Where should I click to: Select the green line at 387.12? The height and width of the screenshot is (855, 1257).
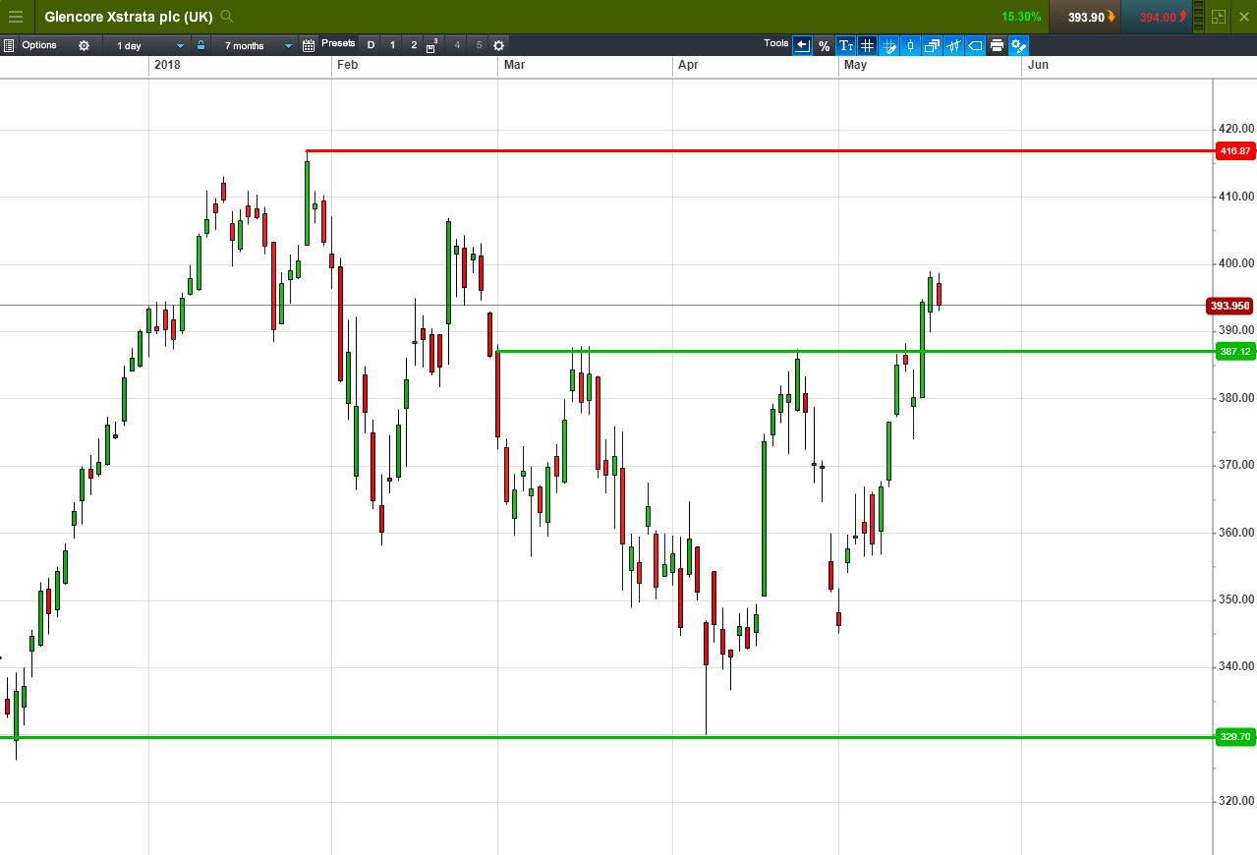click(x=855, y=351)
